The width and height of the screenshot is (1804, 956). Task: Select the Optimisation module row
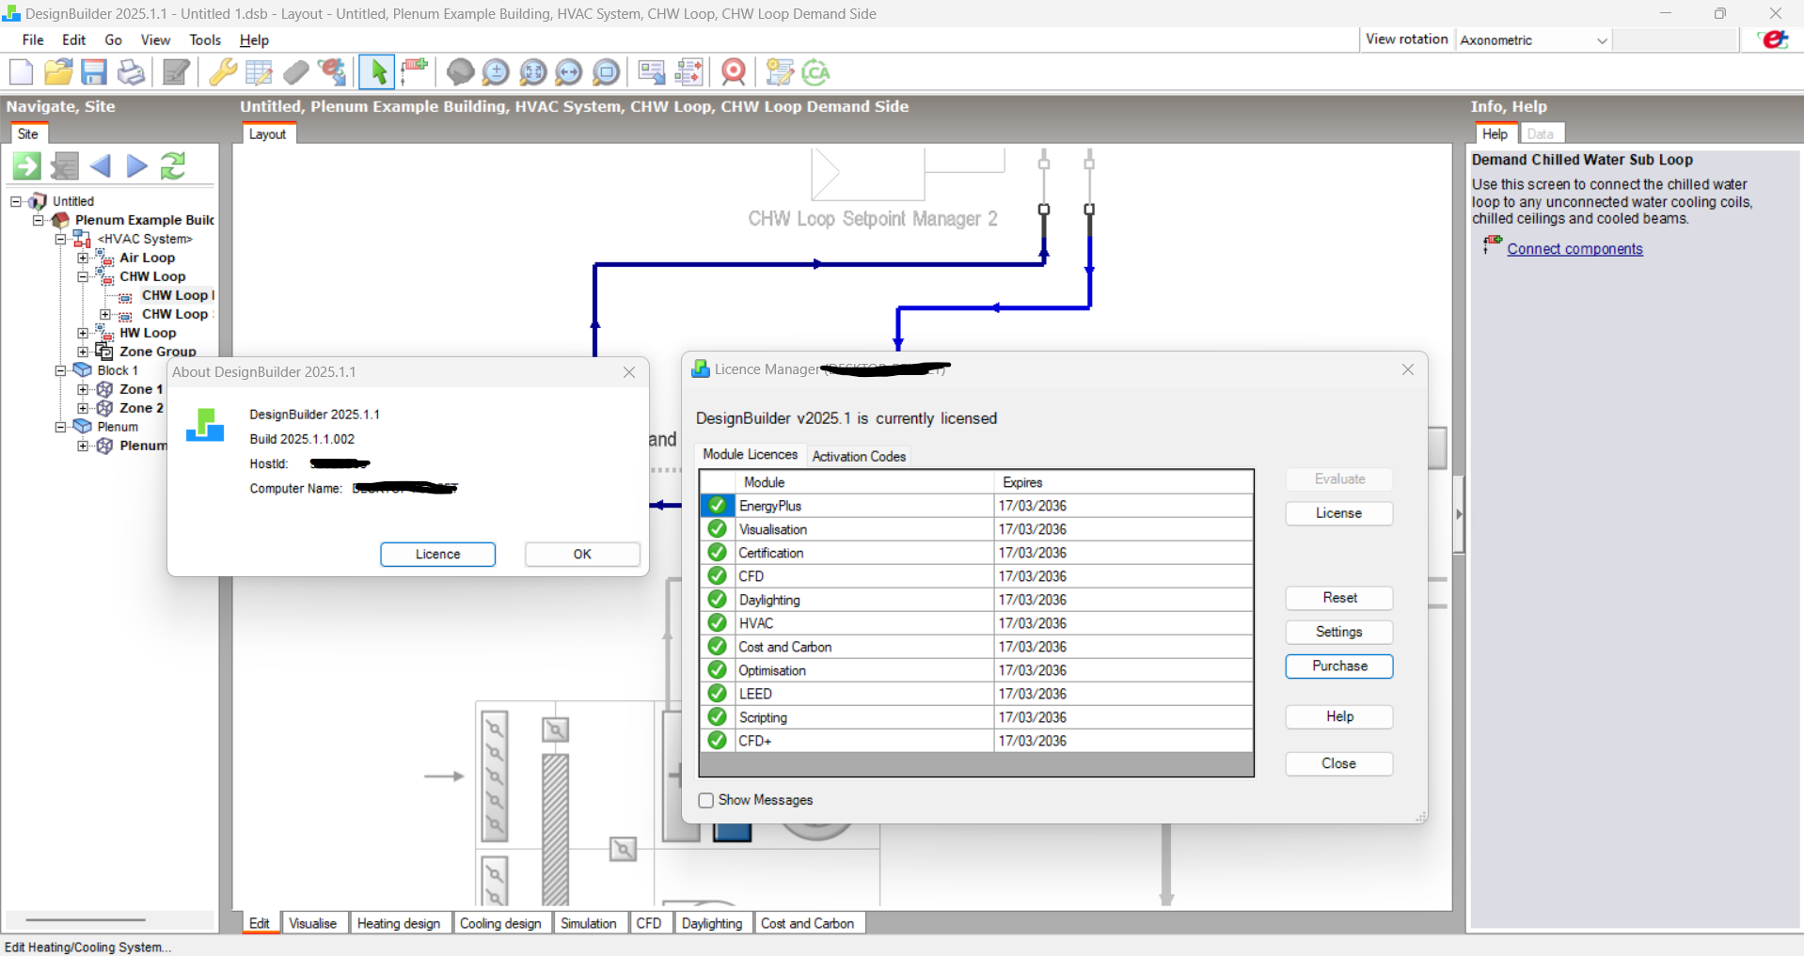point(976,670)
